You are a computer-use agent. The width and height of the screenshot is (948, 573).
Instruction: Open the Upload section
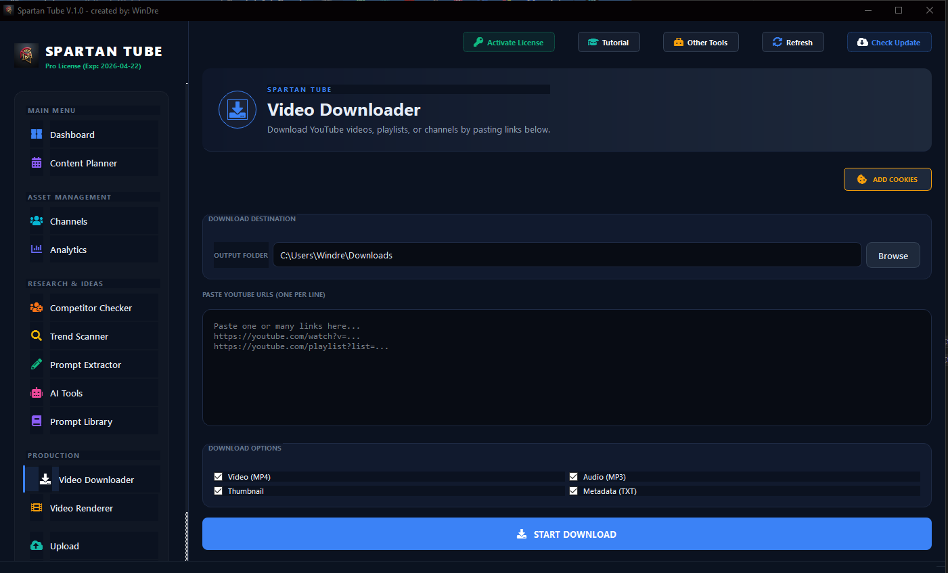click(x=64, y=546)
